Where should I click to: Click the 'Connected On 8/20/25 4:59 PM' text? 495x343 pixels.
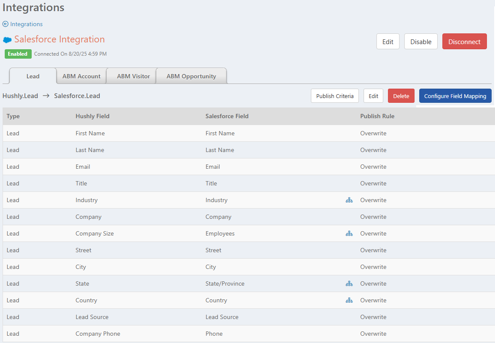point(70,54)
